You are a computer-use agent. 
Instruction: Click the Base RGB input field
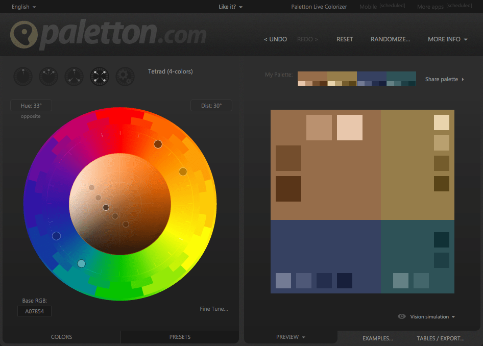click(x=34, y=311)
